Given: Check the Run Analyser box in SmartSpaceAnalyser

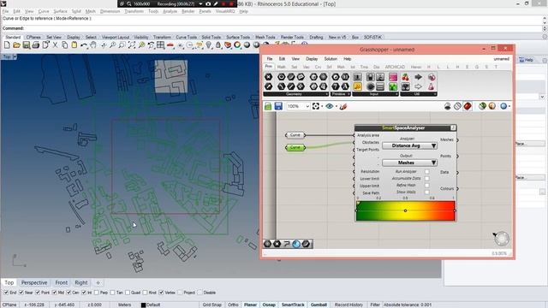Looking at the screenshot, I should tap(426, 171).
